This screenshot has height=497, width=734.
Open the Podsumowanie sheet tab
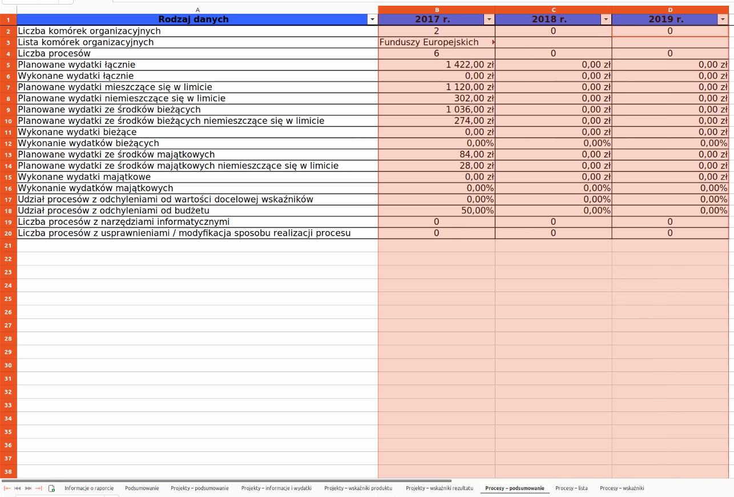coord(142,488)
